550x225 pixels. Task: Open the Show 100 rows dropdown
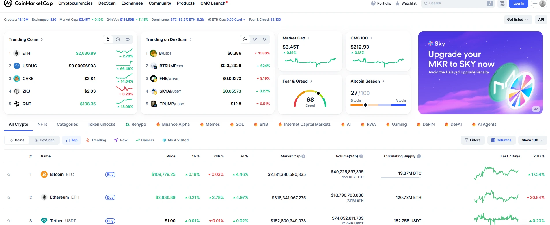pos(532,140)
